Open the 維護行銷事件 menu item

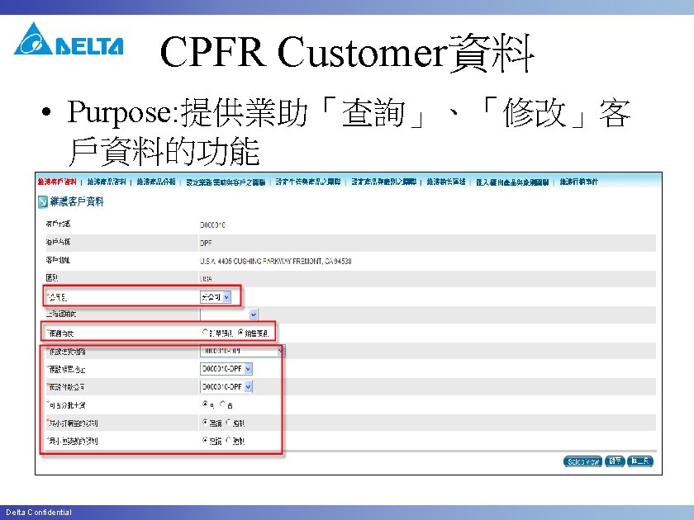578,182
